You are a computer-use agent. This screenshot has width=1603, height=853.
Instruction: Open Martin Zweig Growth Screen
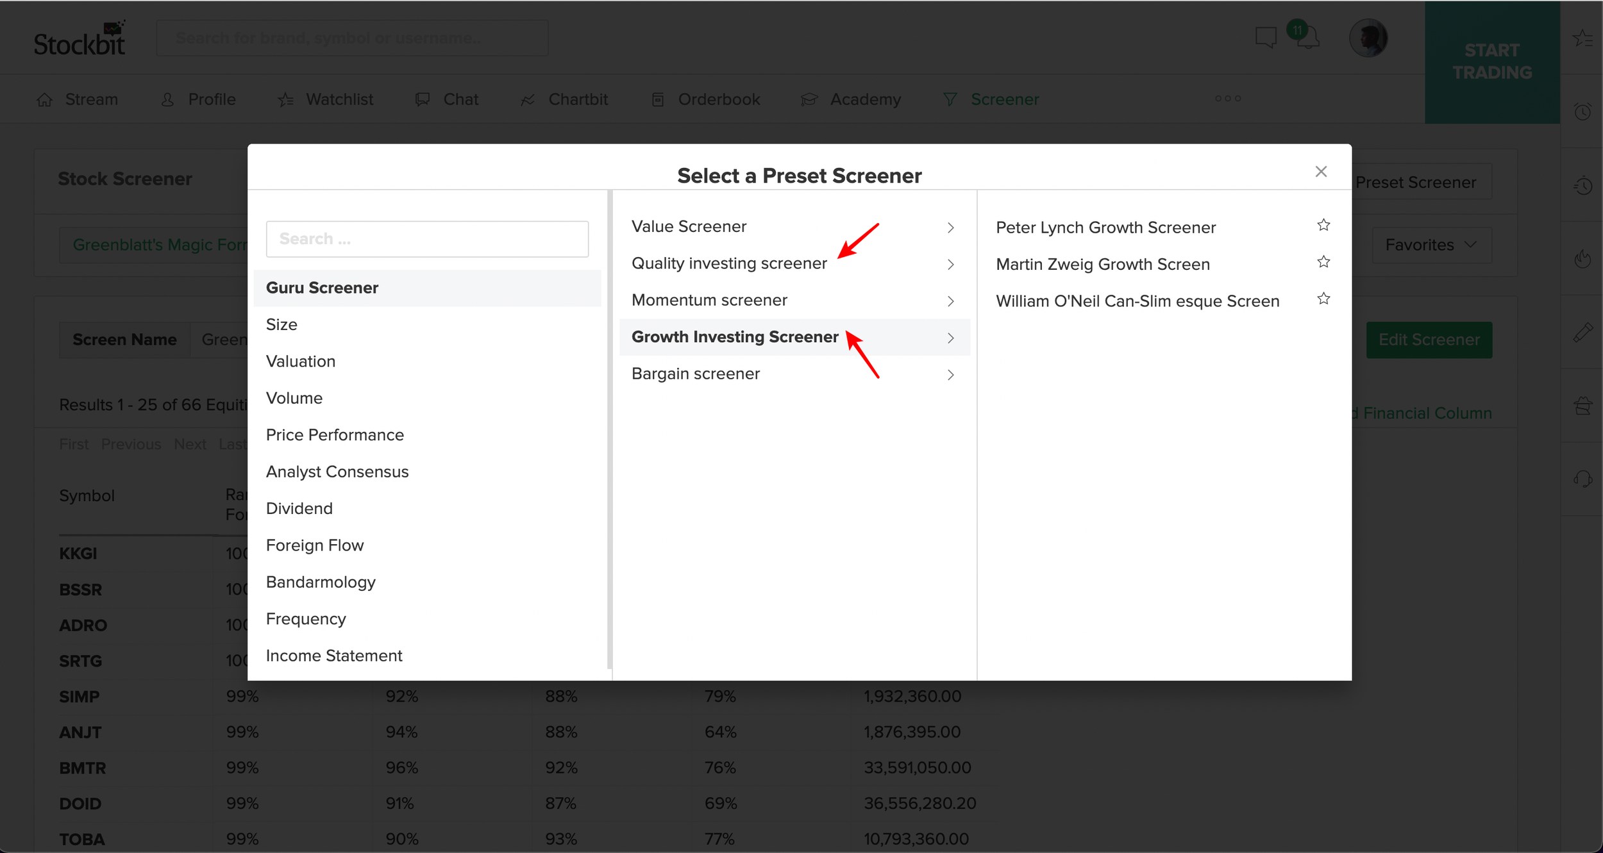pyautogui.click(x=1103, y=264)
